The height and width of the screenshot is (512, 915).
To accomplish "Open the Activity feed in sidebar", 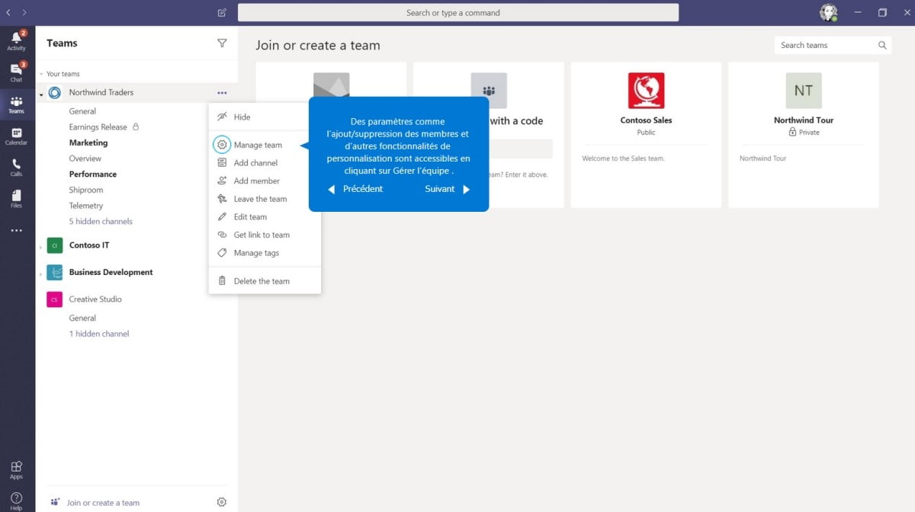I will coord(16,40).
